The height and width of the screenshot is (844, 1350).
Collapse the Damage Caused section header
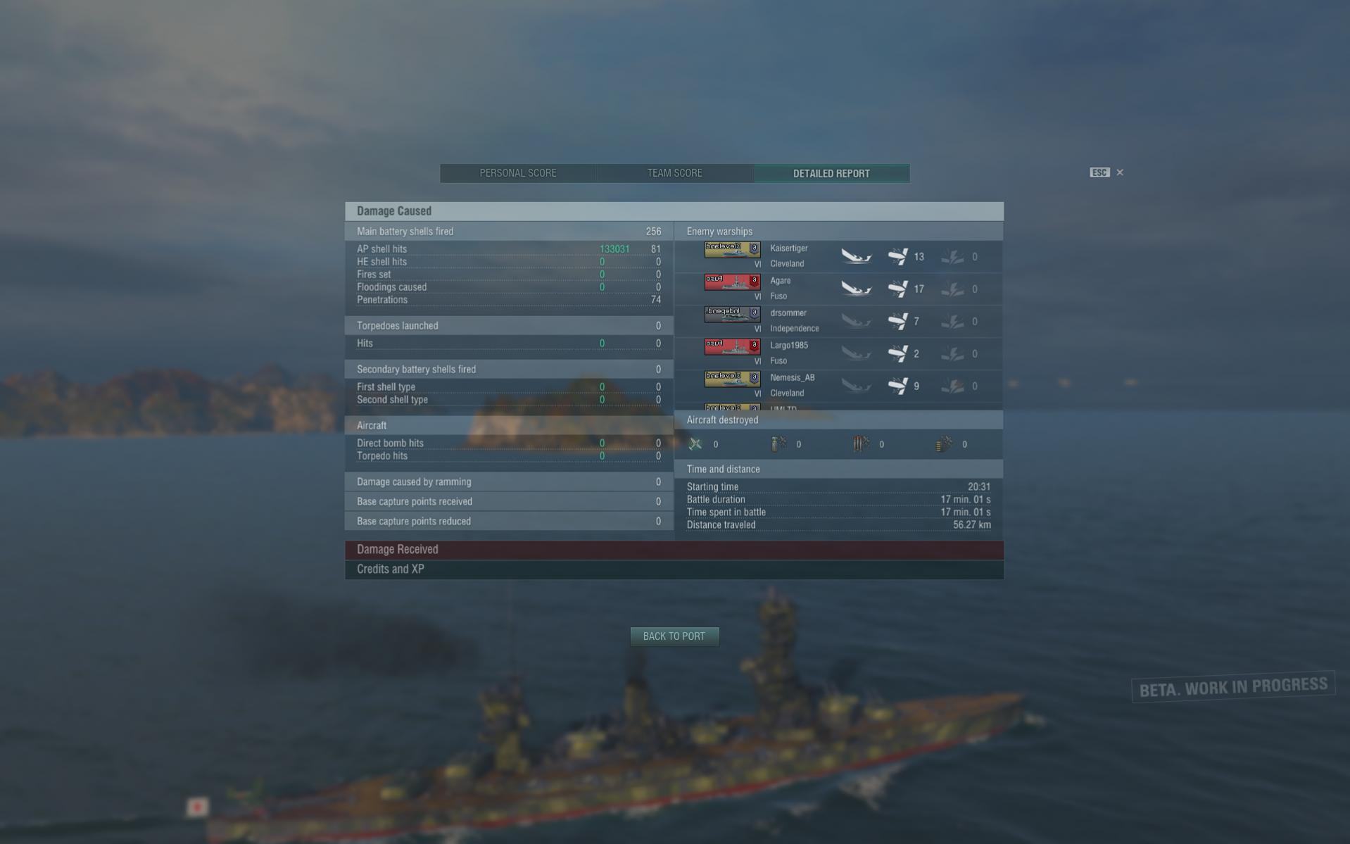click(x=674, y=211)
